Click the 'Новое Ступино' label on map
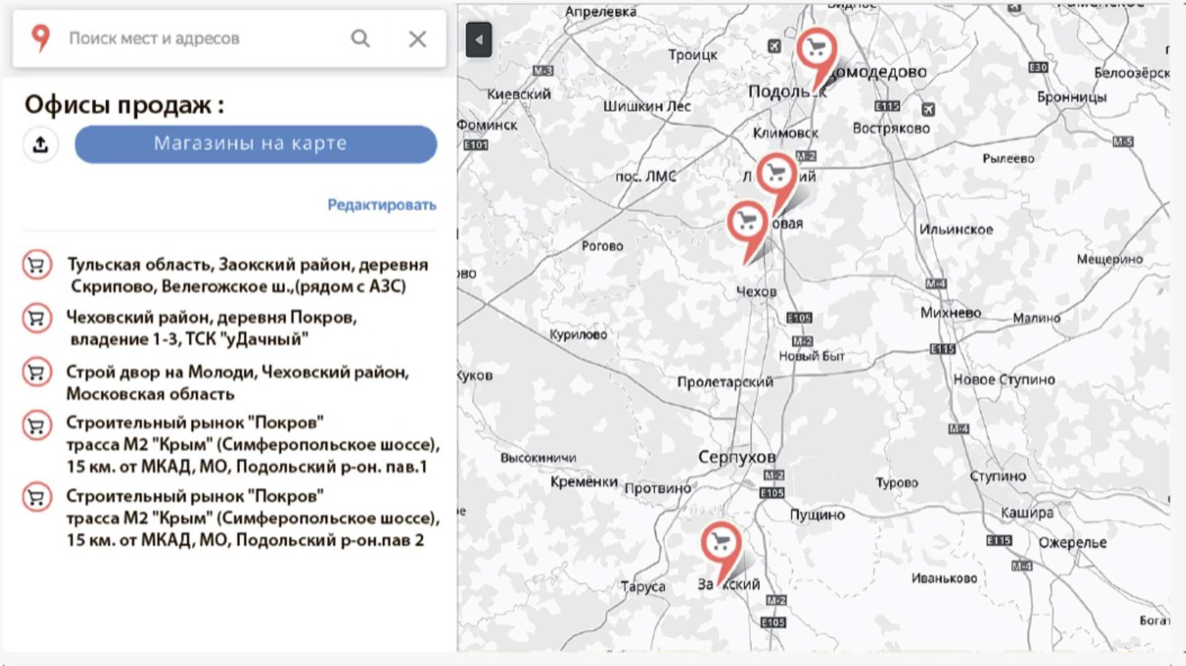1186x666 pixels. click(x=1004, y=380)
